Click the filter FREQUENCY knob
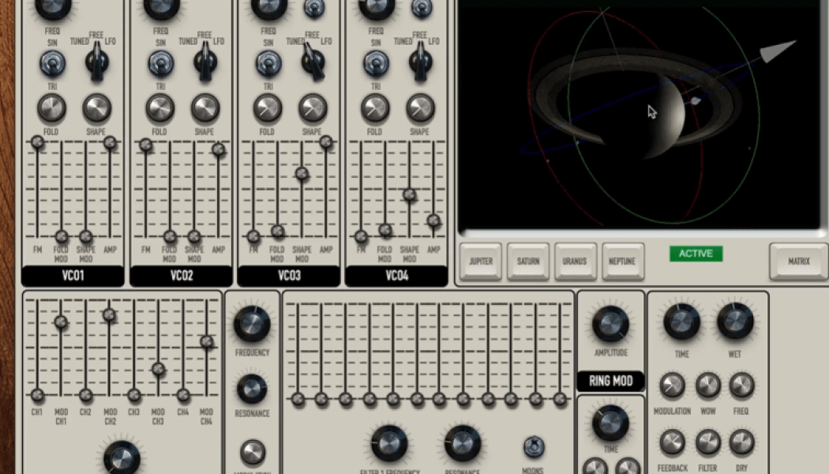 pos(251,324)
